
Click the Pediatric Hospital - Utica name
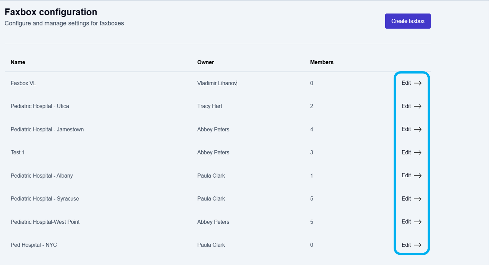(x=40, y=106)
